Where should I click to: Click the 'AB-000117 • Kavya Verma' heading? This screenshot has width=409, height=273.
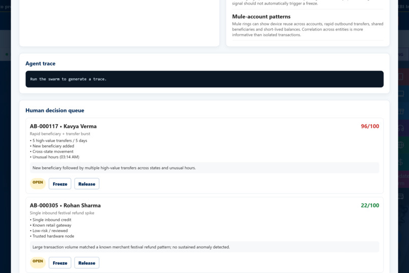point(63,126)
